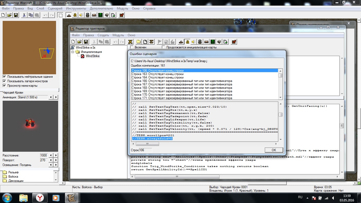
Task: Click previous animation arrow next to Stand
Action: coord(51,97)
